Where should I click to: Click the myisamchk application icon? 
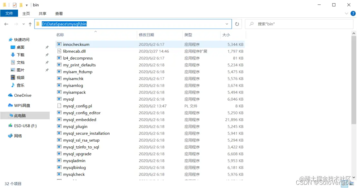click(59, 78)
